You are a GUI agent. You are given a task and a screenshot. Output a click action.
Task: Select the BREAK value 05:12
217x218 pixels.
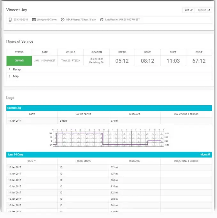point(122,61)
